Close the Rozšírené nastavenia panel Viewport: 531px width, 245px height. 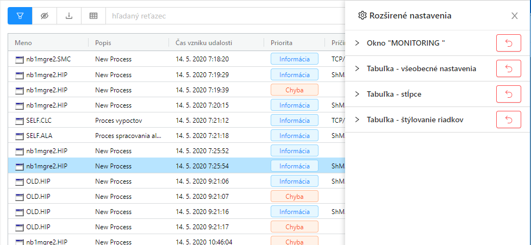point(514,16)
